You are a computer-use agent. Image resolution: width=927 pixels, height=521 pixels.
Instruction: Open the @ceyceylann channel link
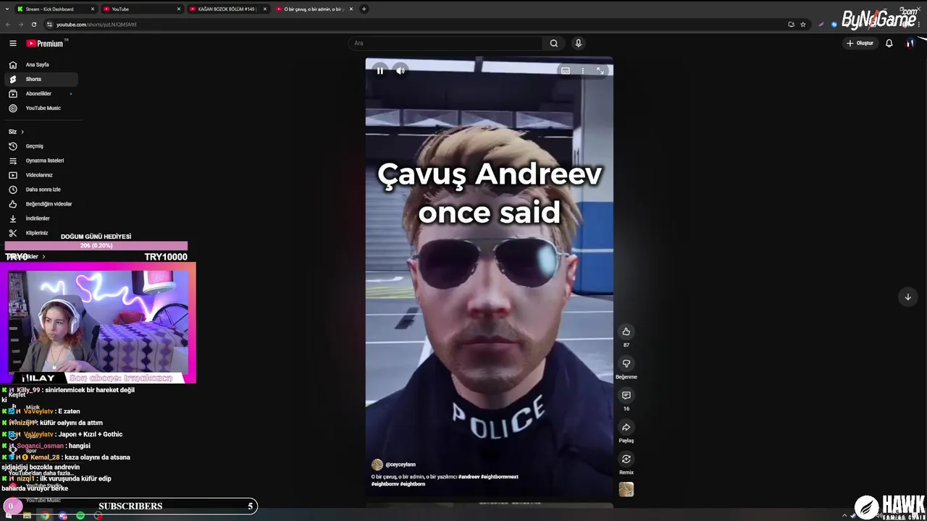tap(400, 465)
